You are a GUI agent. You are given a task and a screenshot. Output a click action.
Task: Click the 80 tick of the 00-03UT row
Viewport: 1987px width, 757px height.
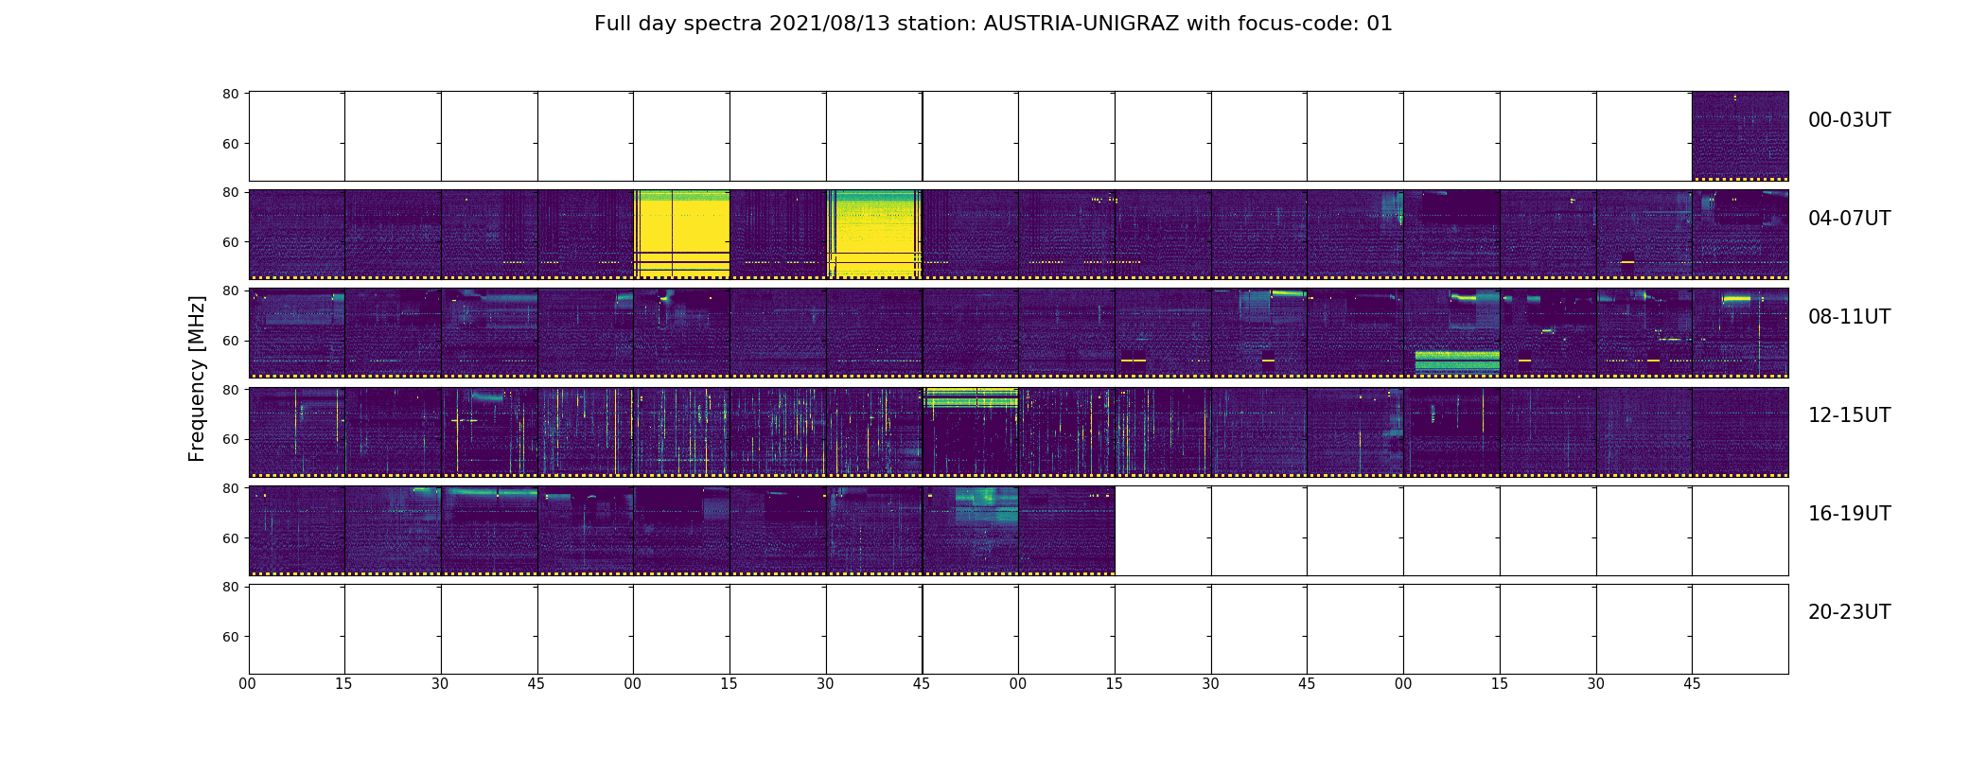230,94
